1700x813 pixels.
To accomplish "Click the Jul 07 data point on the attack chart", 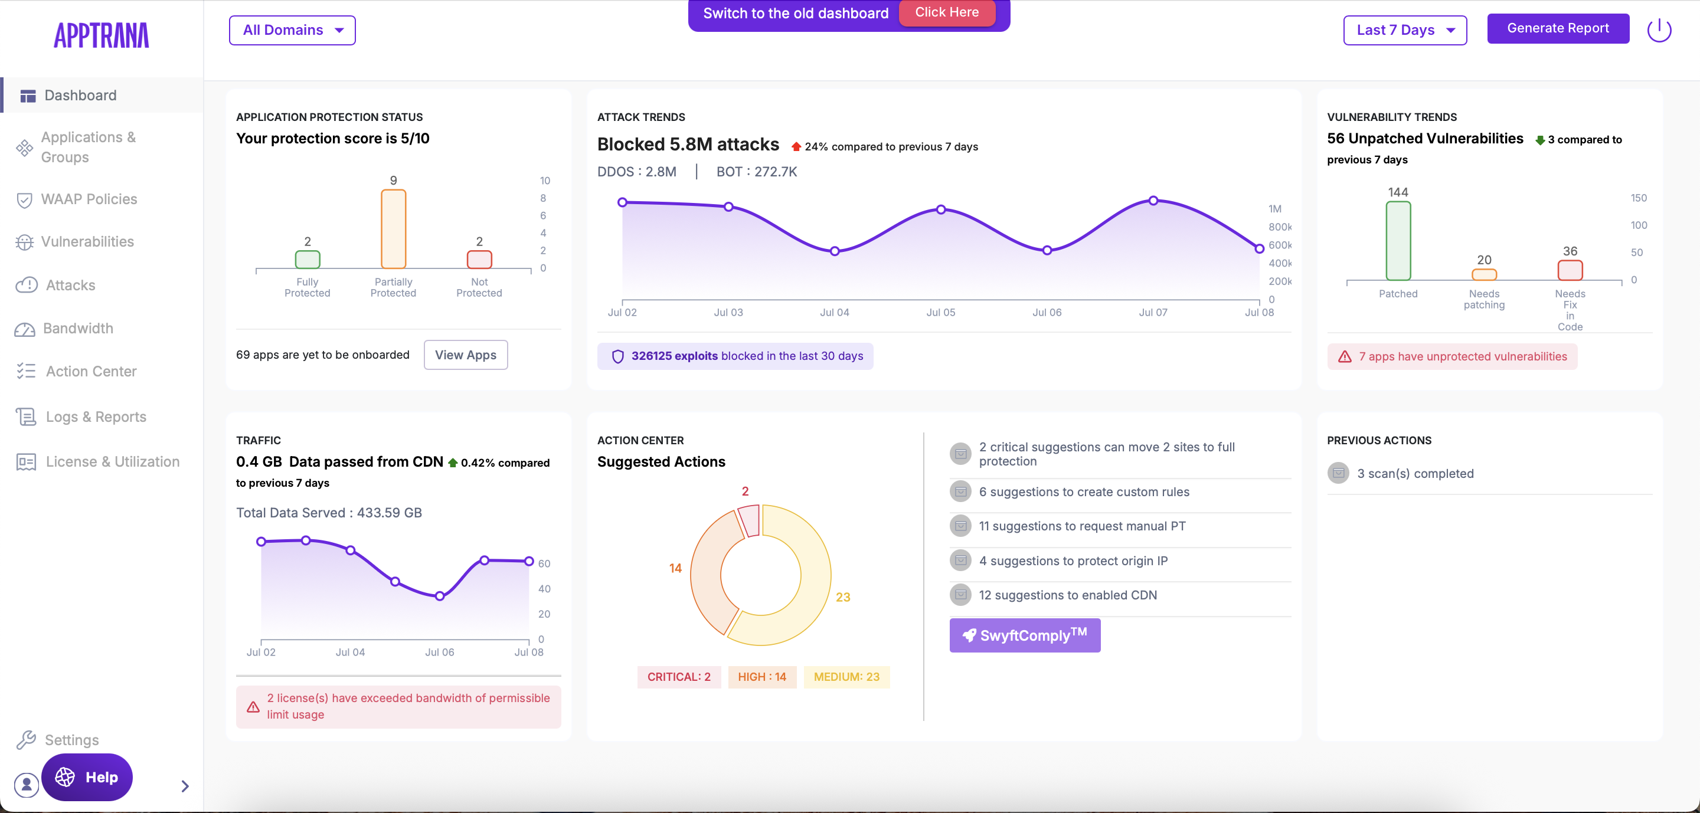I will click(x=1153, y=201).
